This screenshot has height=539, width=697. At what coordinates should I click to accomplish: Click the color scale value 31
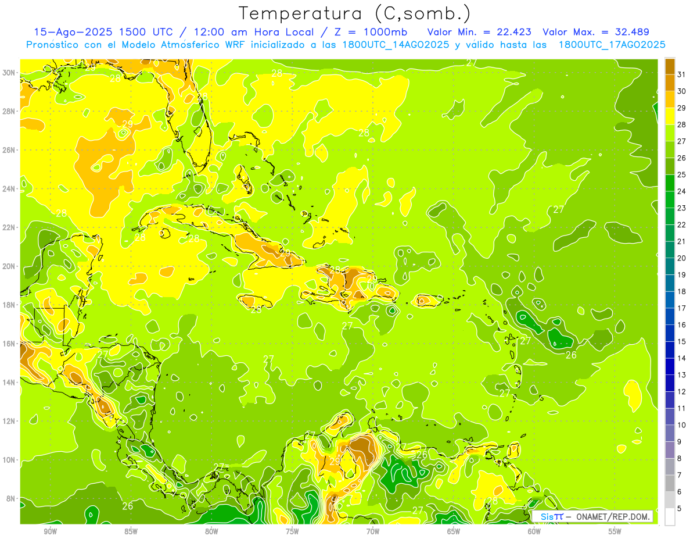[x=681, y=74]
